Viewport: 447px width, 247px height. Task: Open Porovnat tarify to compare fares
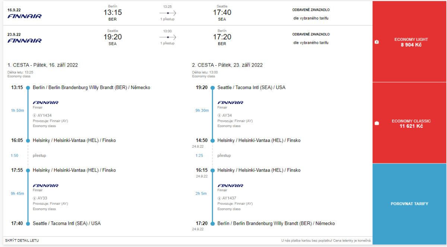pos(410,204)
